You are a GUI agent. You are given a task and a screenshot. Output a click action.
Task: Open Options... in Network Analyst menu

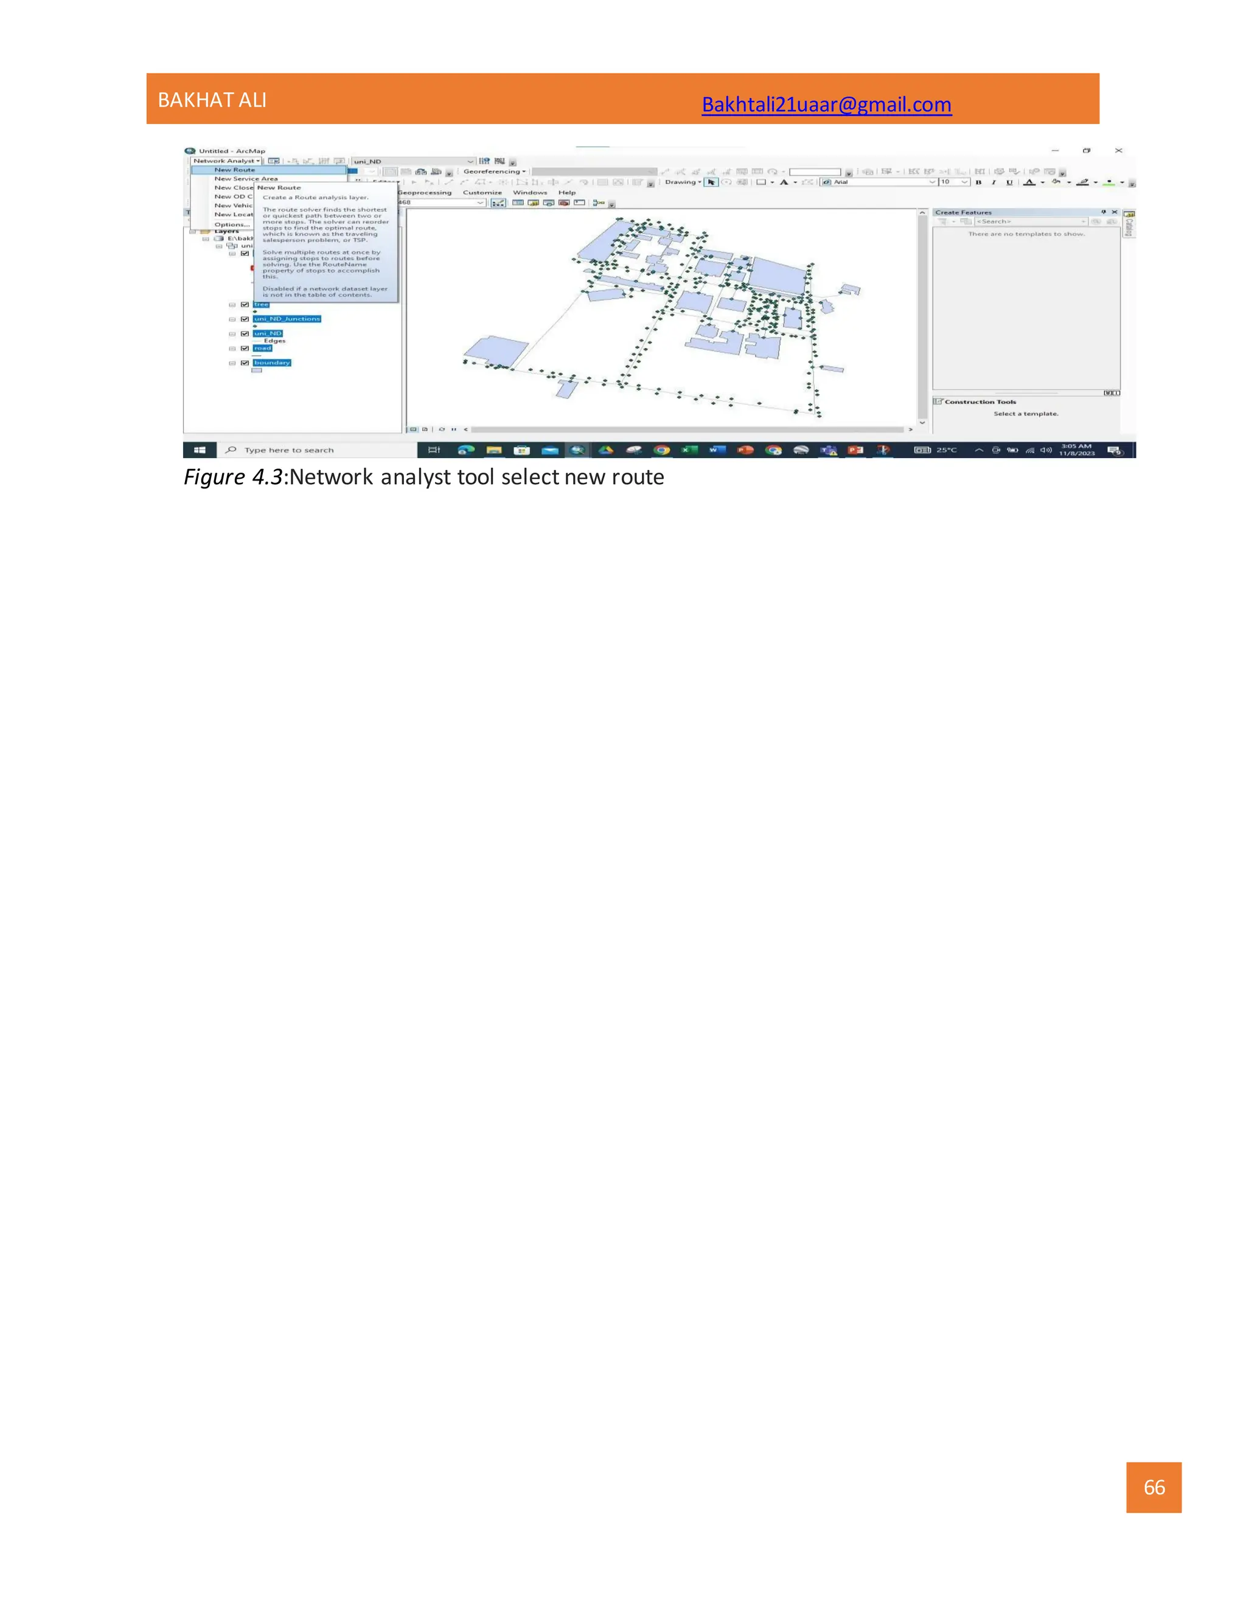pos(232,224)
